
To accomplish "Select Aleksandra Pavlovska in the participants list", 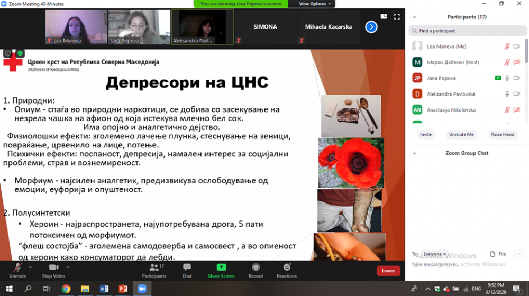I will tap(451, 94).
